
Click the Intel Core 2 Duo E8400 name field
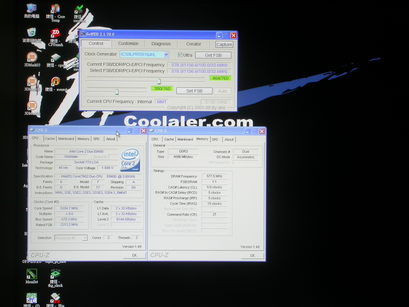86,151
